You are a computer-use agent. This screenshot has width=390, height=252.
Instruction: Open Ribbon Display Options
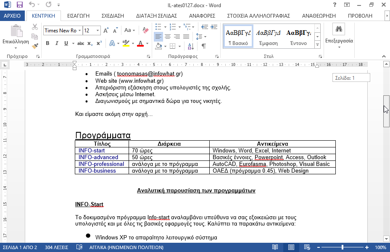coord(347,5)
